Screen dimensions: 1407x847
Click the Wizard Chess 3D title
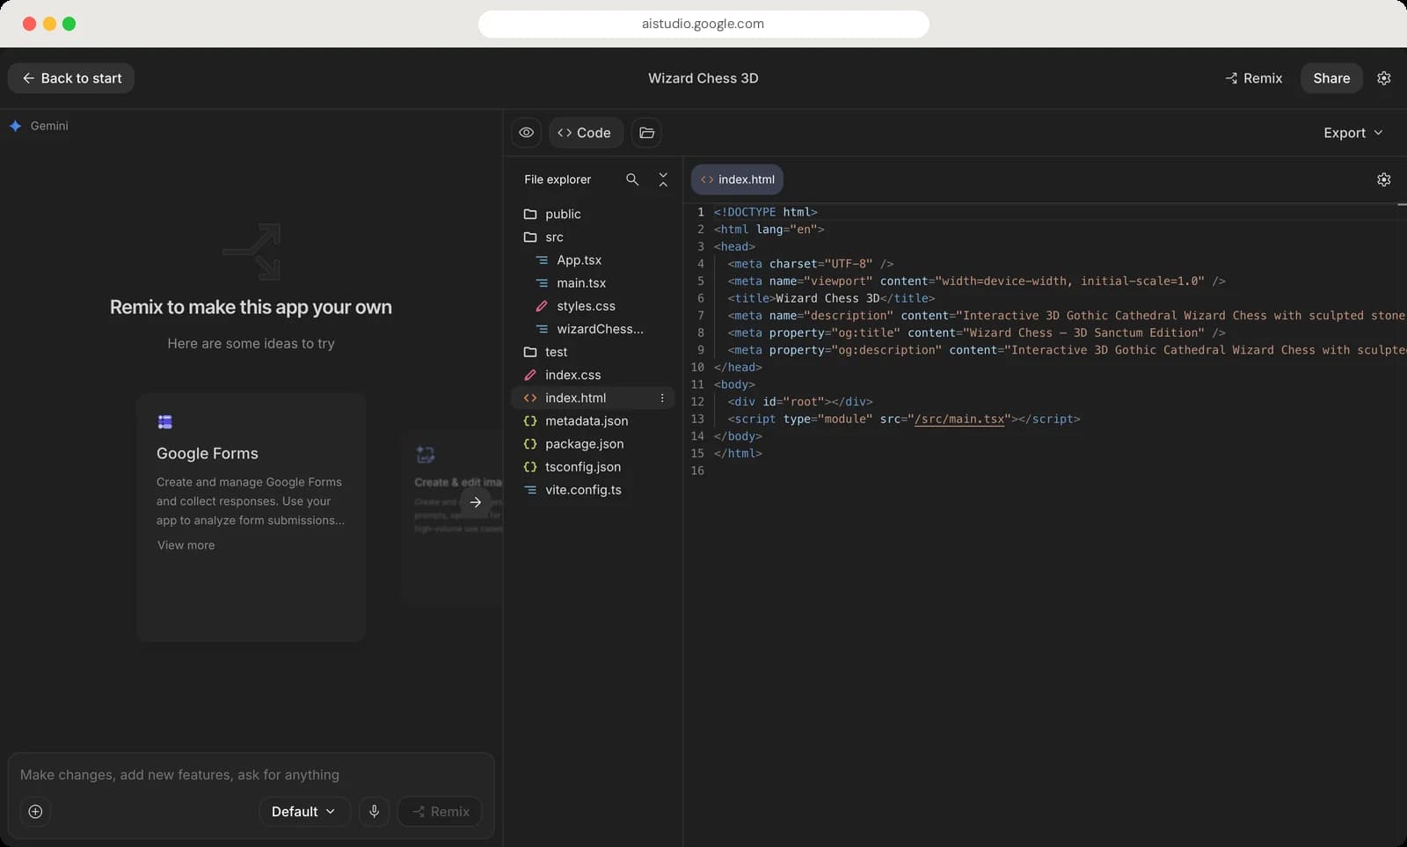(703, 78)
